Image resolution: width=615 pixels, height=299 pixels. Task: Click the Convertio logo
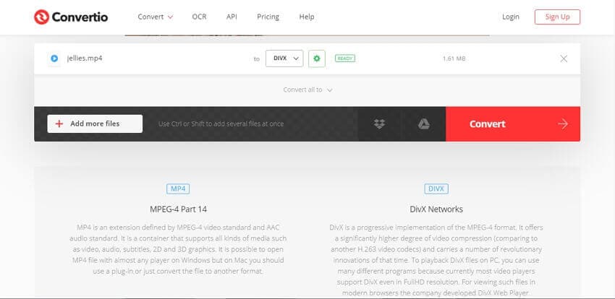pos(71,17)
